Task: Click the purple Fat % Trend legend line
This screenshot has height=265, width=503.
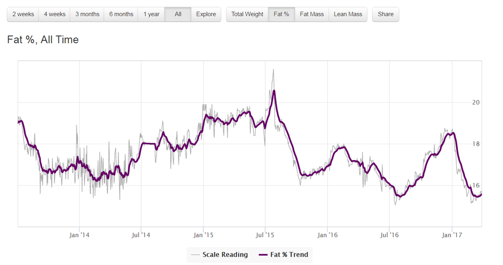Action: [x=262, y=255]
